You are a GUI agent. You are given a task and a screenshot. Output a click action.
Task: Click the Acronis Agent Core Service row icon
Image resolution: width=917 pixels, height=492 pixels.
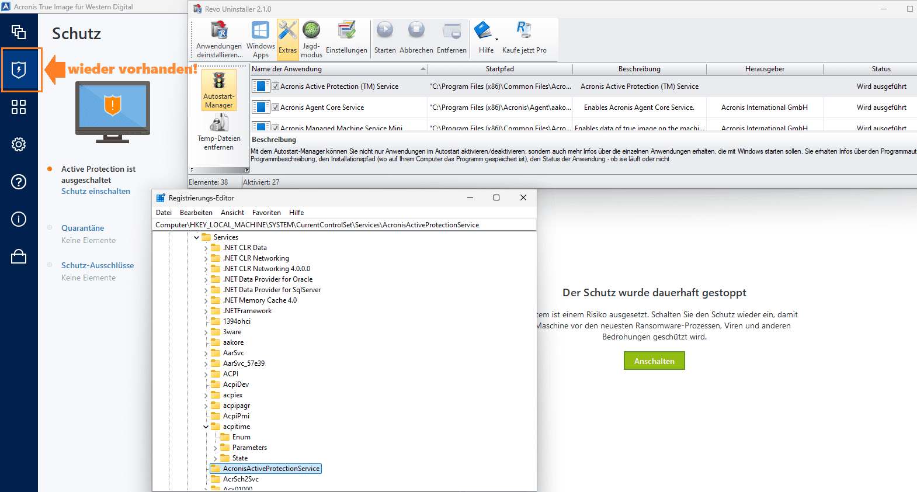[260, 108]
